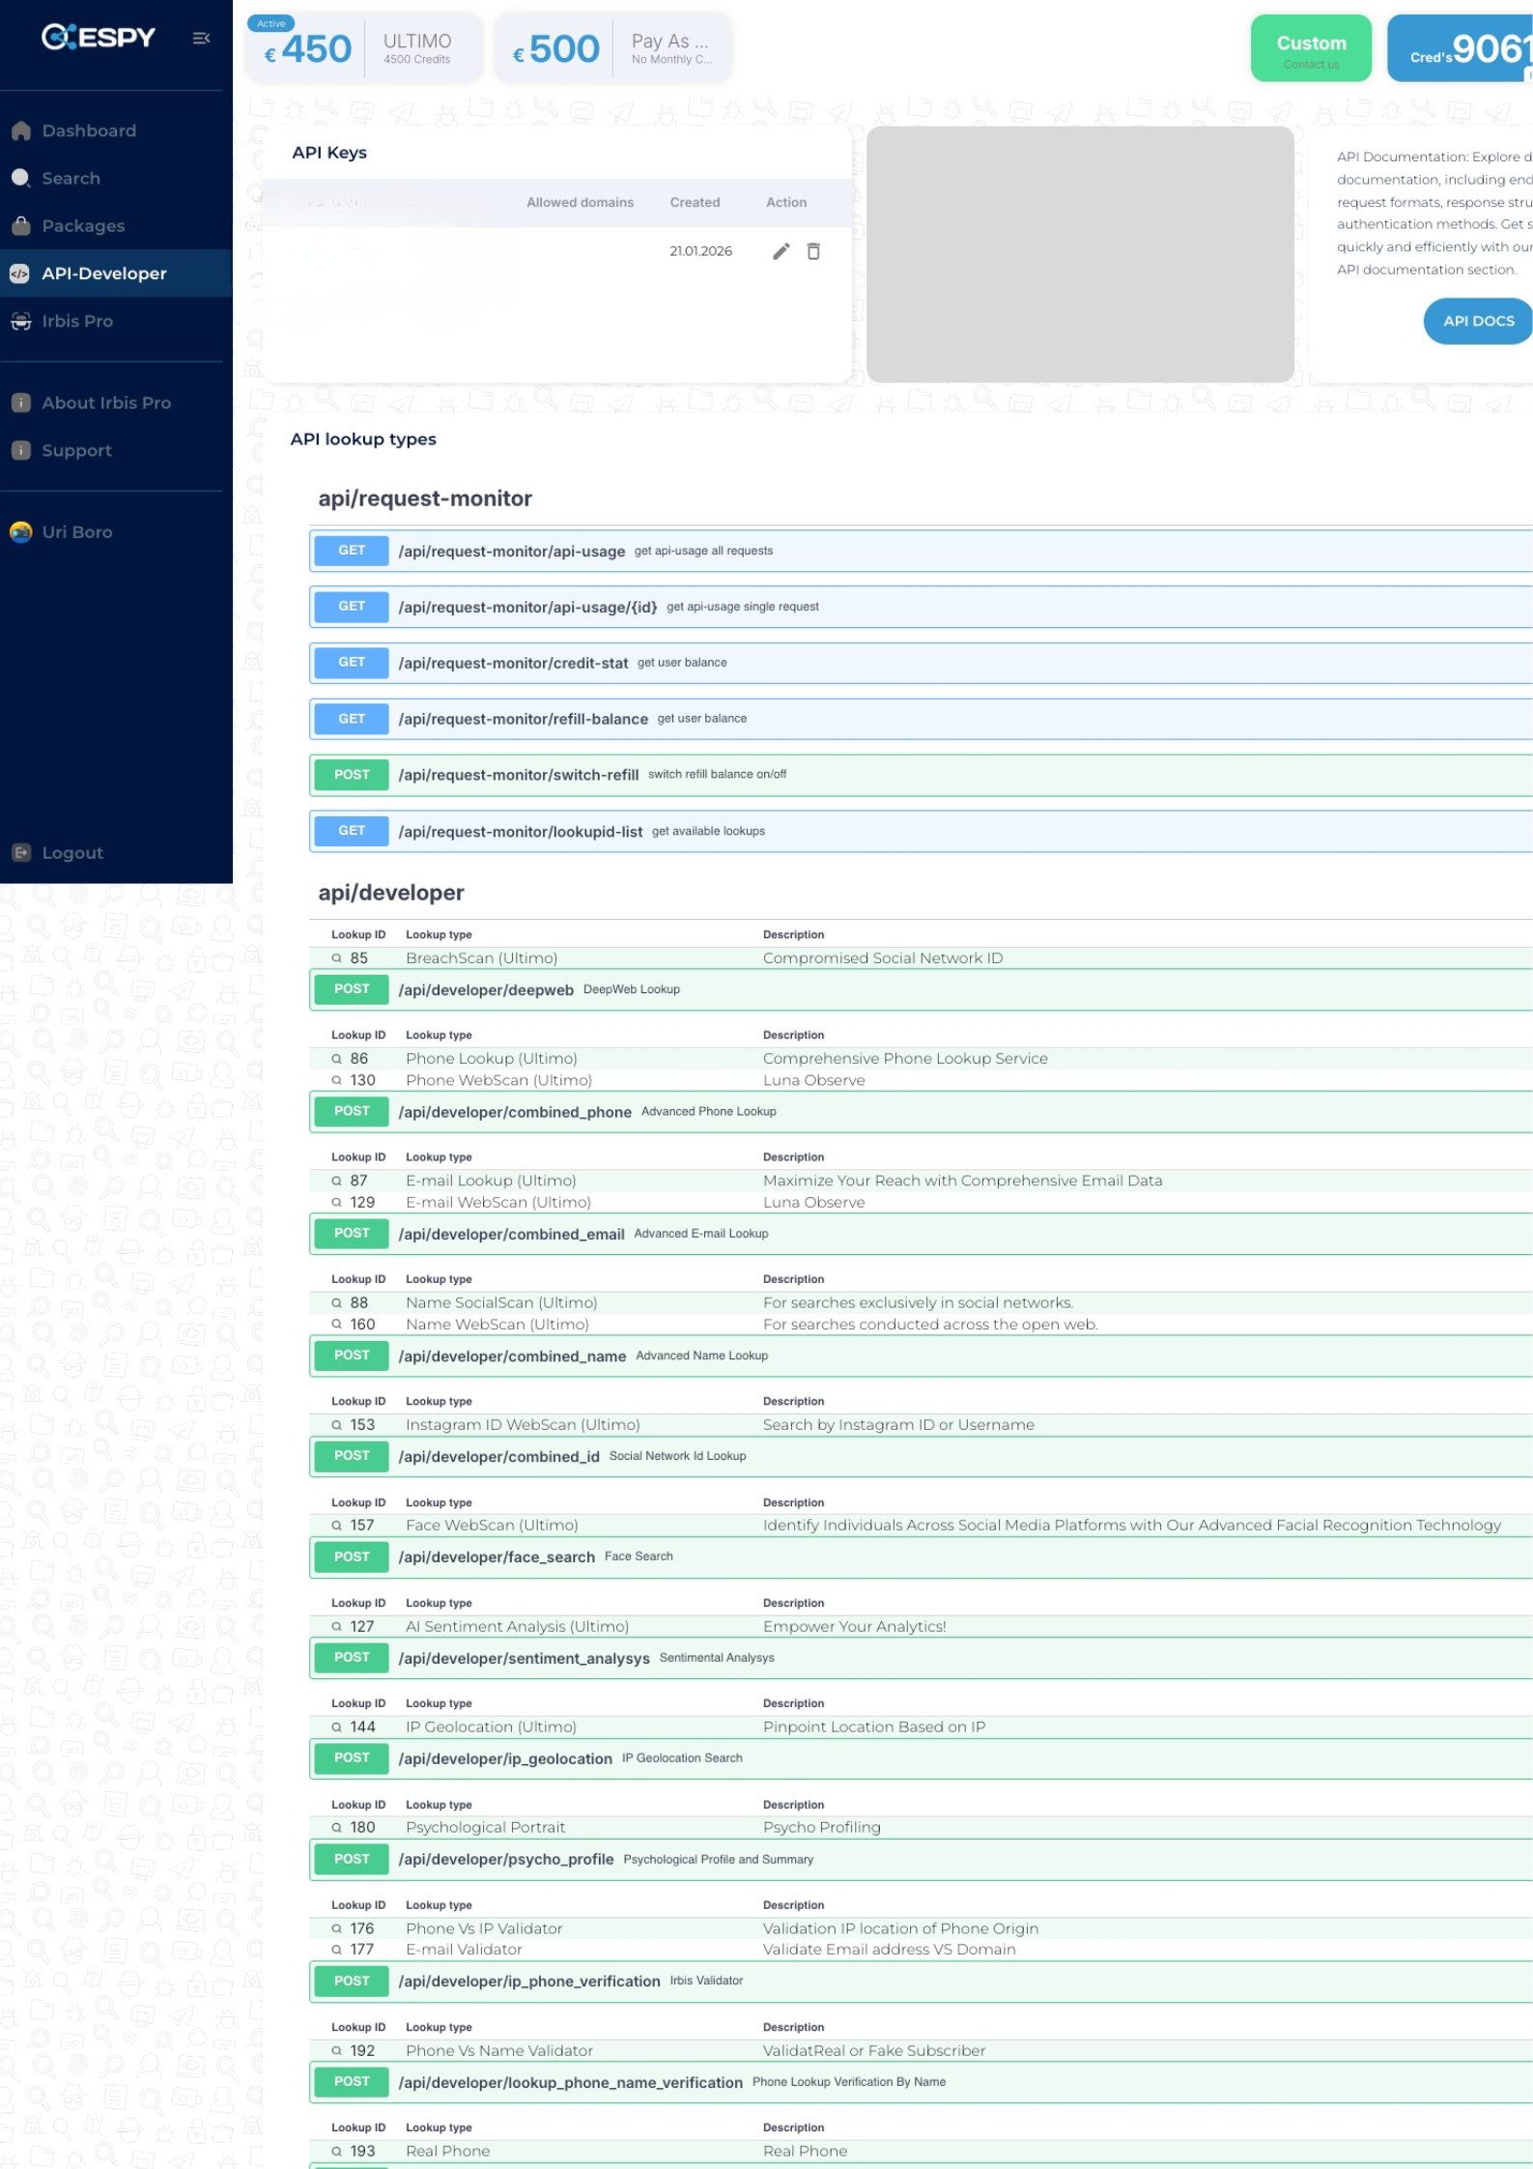Click magnifier icon for lookup ID 129
This screenshot has width=1533, height=2169.
click(x=337, y=1202)
